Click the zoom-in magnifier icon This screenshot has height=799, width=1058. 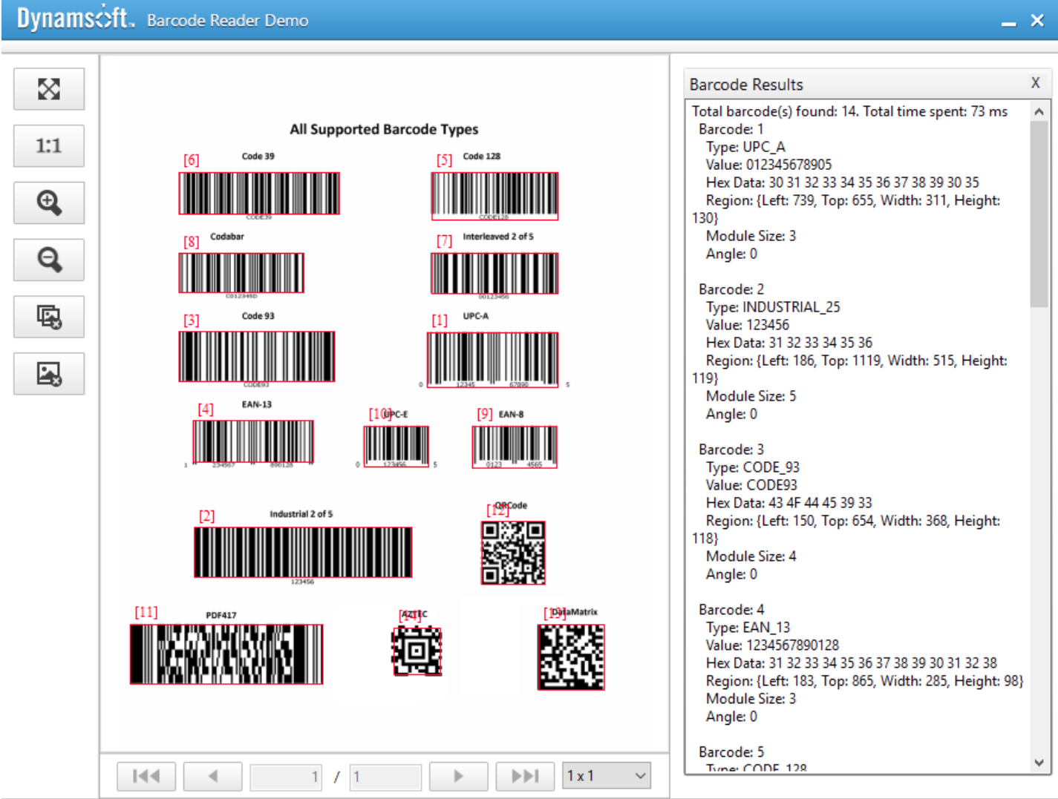pos(49,203)
